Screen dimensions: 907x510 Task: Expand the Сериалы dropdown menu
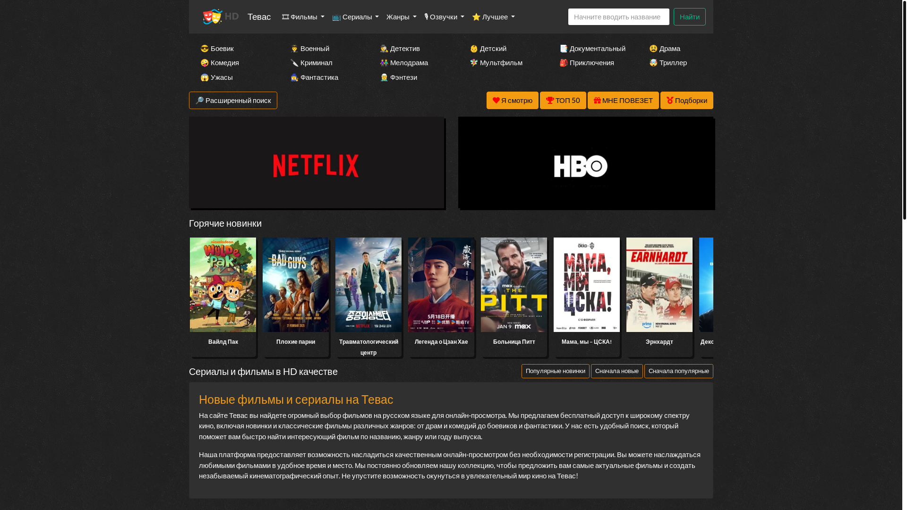[355, 17]
